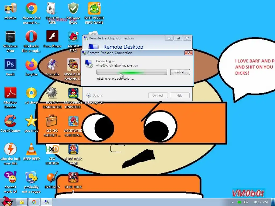Open the loldongs.txt file
275x206 pixels.
pos(94,102)
